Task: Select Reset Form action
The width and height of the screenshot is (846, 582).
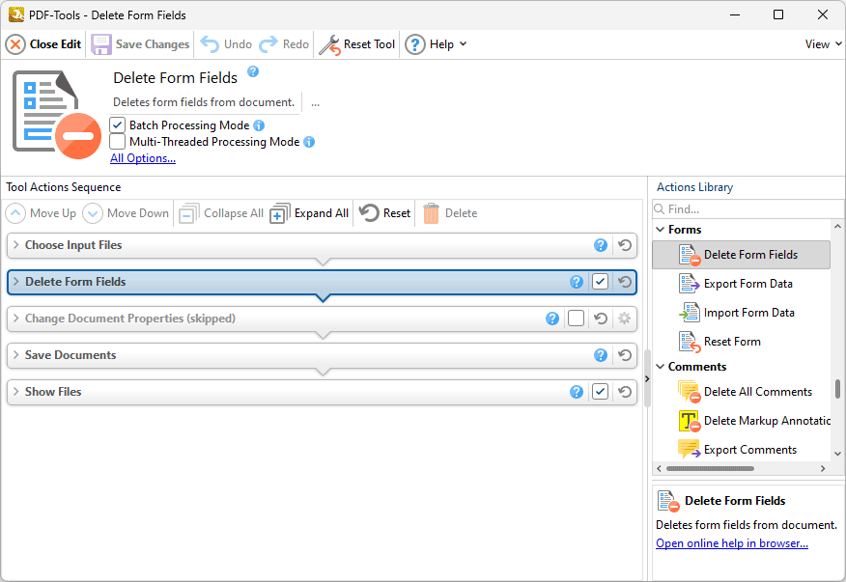Action: [742, 342]
